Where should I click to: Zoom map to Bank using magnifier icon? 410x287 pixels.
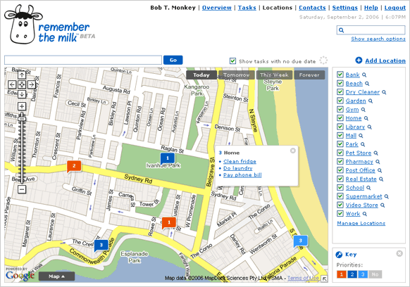(364, 75)
